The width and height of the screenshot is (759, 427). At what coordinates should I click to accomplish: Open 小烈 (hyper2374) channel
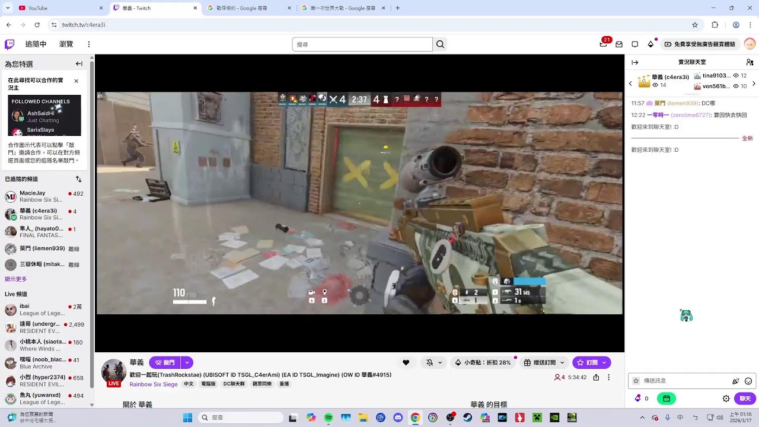click(46, 381)
